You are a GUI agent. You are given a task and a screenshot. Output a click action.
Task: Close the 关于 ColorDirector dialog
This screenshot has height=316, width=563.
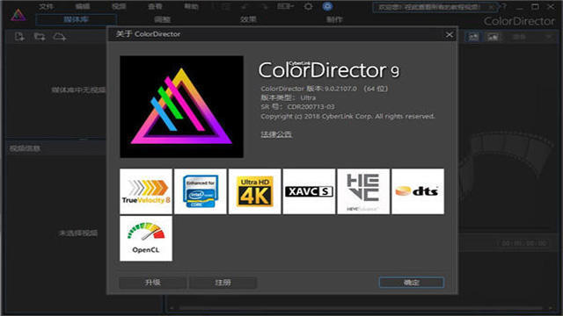coord(450,34)
